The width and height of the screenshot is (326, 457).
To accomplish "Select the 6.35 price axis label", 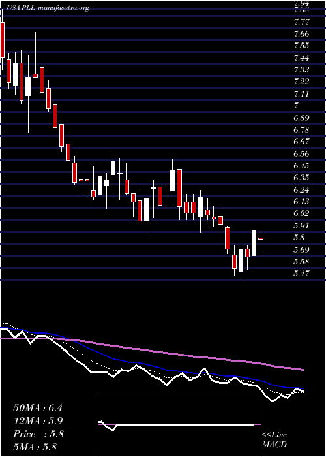I will (301, 178).
